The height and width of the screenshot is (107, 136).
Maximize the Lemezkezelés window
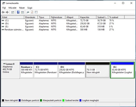[x=123, y=3]
